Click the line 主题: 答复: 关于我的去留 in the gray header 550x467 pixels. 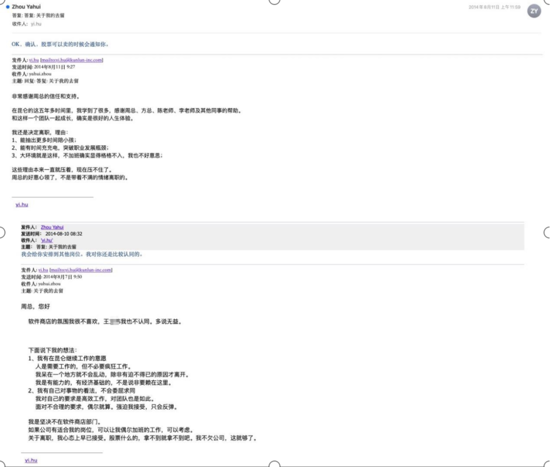click(x=49, y=247)
